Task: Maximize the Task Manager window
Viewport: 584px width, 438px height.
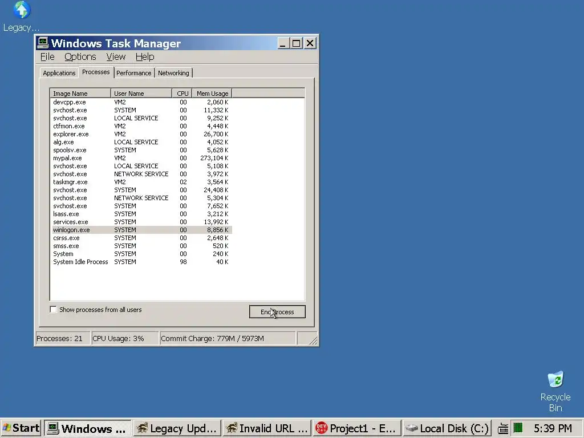Action: tap(297, 43)
